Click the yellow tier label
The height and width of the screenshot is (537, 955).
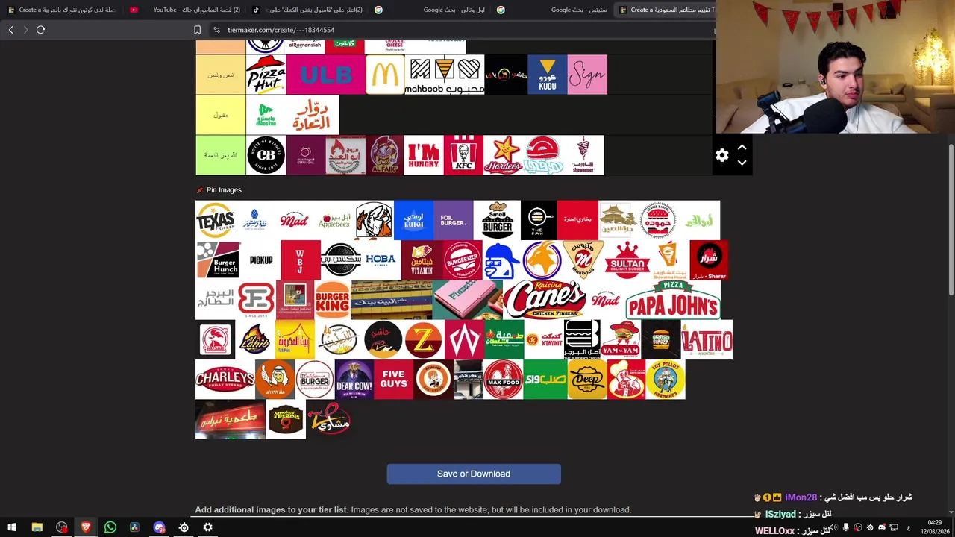[x=221, y=75]
